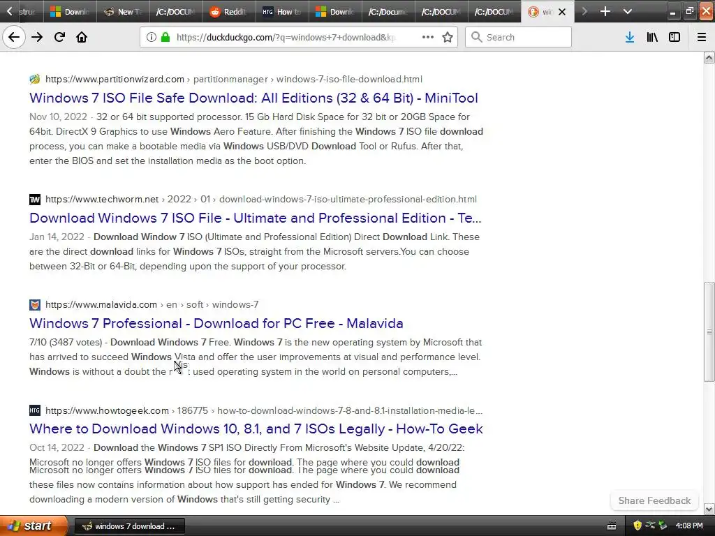
Task: Close the active DuckDuckGo tab
Action: coord(562,12)
